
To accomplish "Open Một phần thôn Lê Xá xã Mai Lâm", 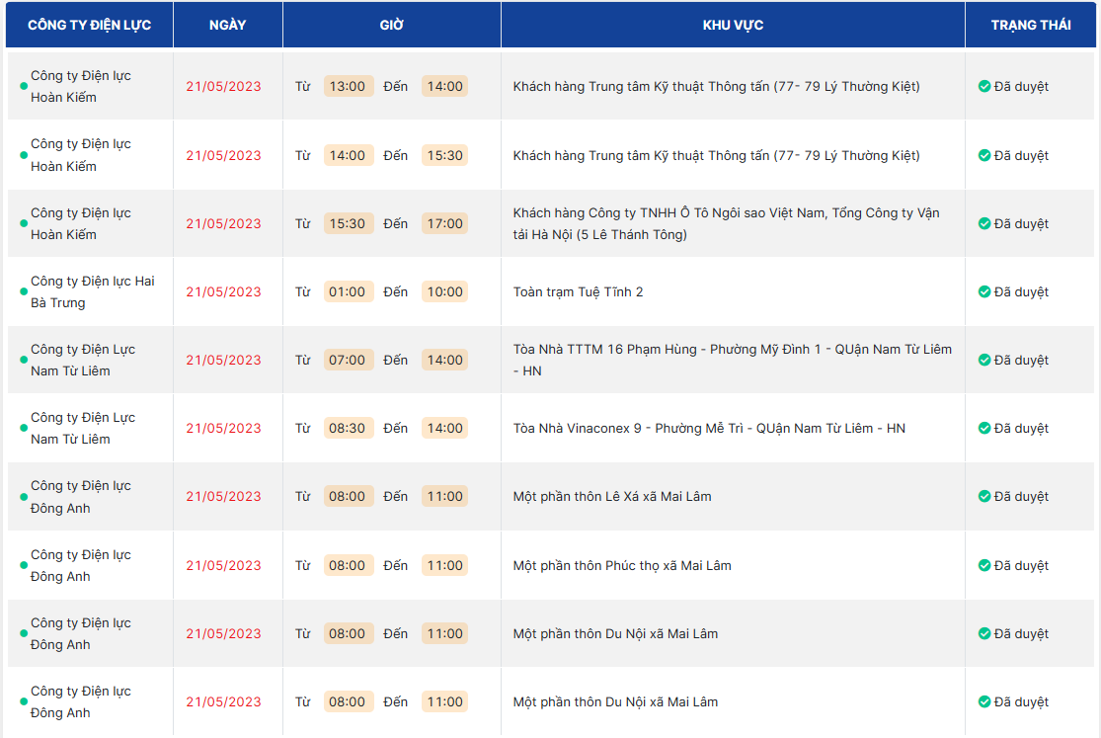I will point(611,497).
